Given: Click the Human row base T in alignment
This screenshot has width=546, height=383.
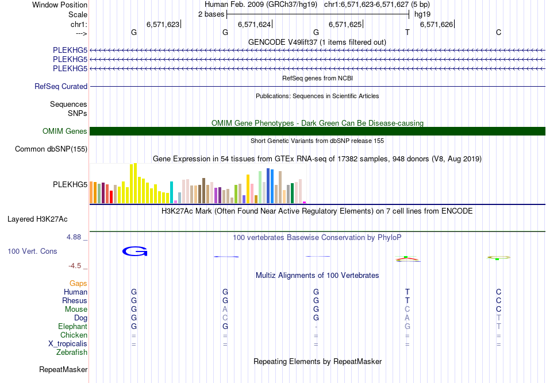Looking at the screenshot, I should pyautogui.click(x=407, y=292).
